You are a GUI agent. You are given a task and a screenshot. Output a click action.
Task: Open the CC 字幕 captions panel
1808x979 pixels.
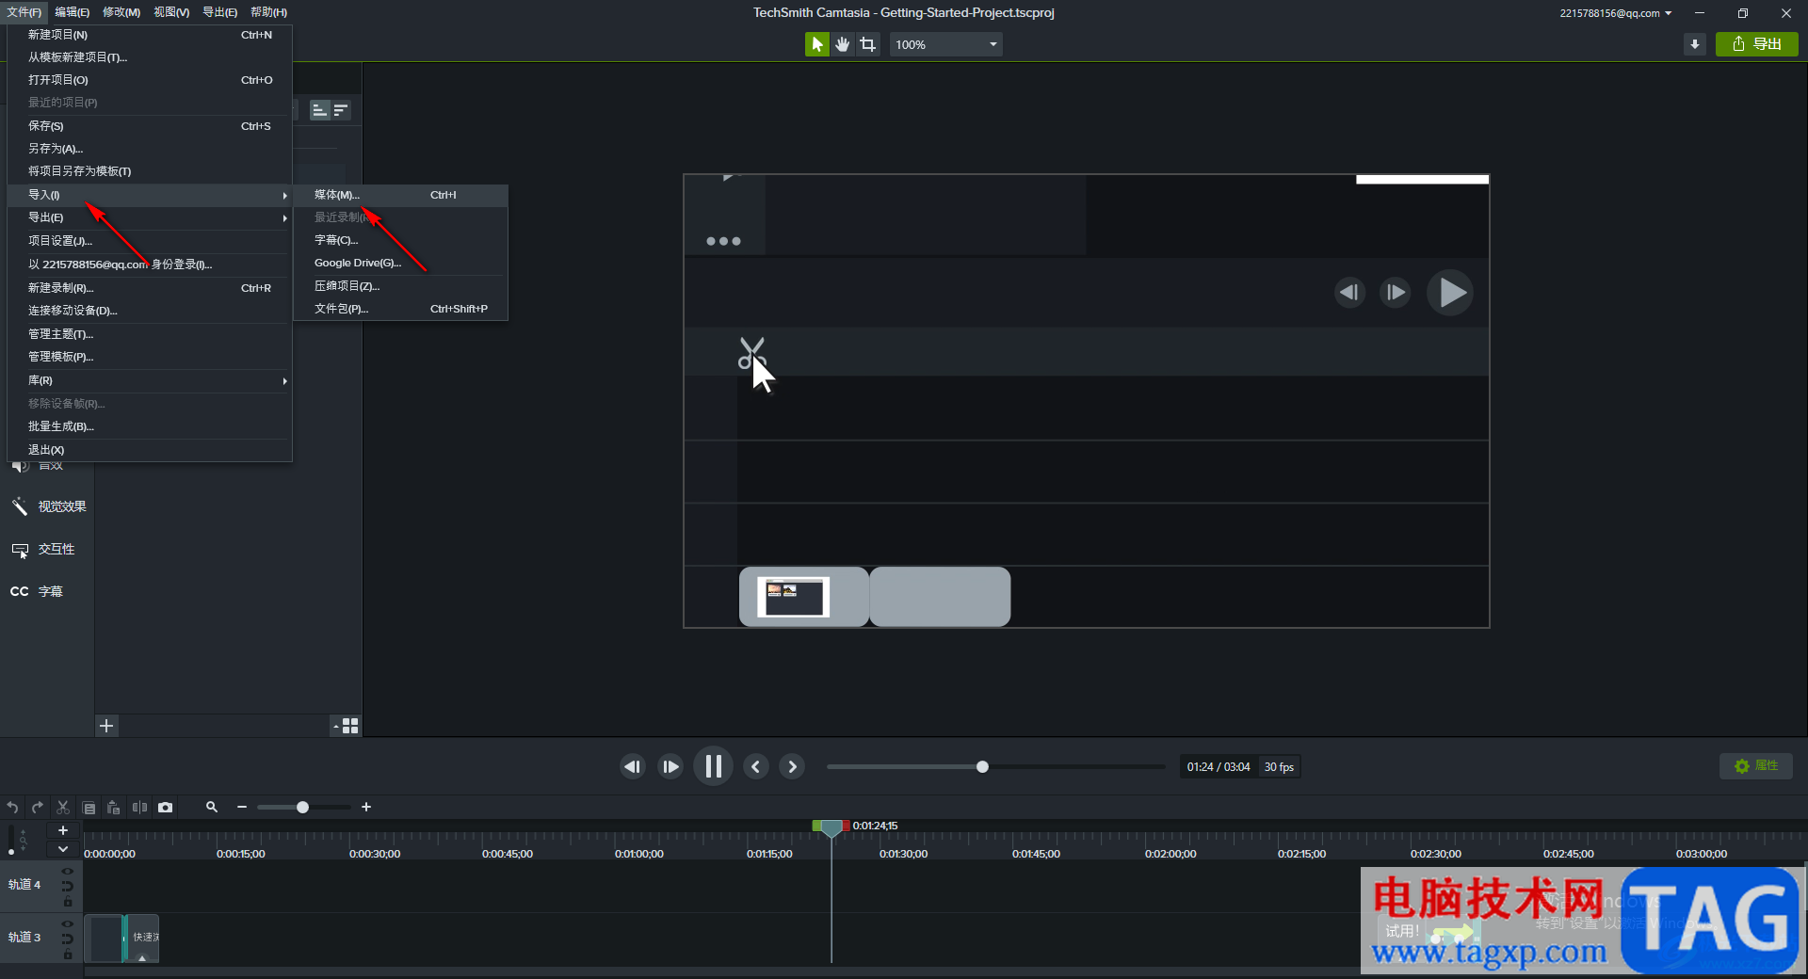point(38,592)
